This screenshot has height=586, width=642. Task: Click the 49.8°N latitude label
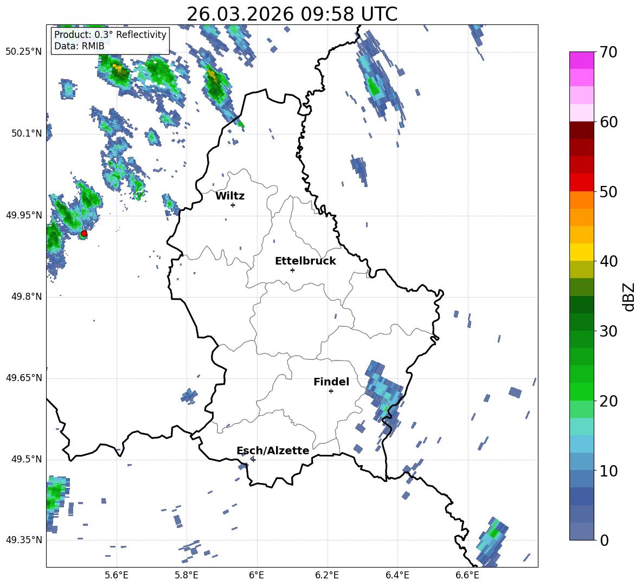(27, 297)
